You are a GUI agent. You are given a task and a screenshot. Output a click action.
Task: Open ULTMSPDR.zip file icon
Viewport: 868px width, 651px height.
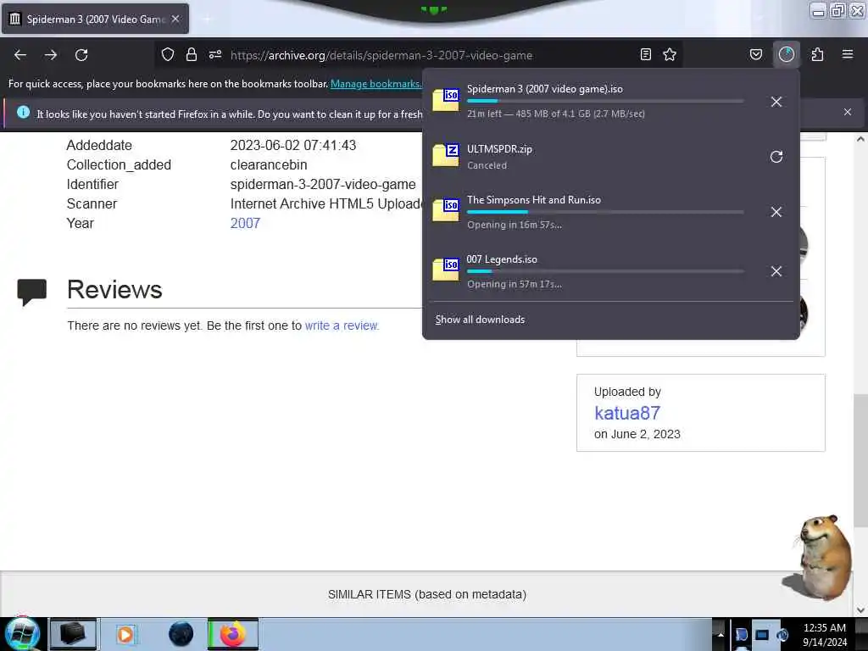(446, 155)
